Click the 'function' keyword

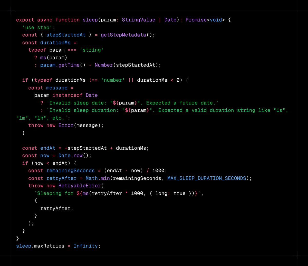click(68, 20)
